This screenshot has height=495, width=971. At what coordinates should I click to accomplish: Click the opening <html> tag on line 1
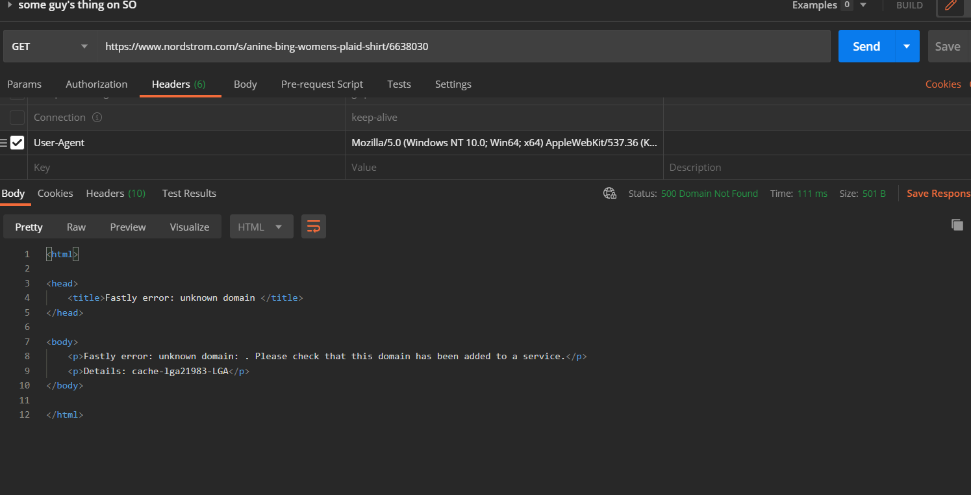click(62, 254)
